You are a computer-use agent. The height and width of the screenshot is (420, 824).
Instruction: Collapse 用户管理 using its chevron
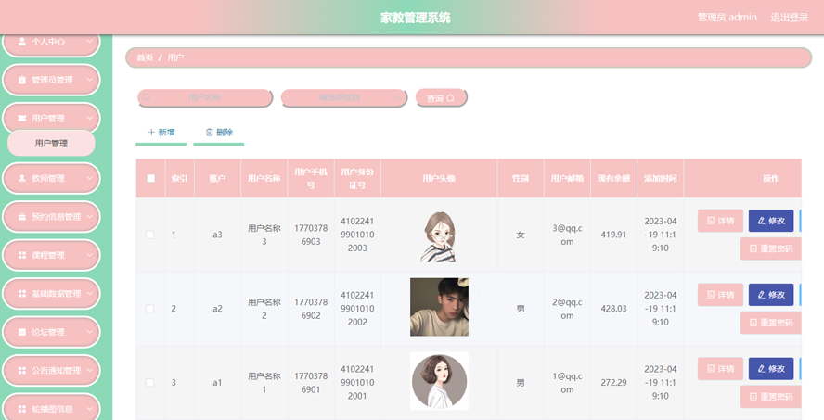(89, 118)
